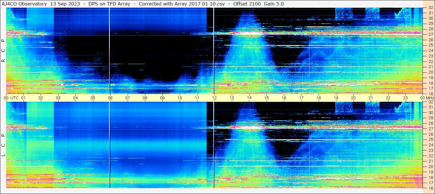435x194 pixels.
Task: Select the 21 hour label on time axis
Action: click(x=370, y=98)
